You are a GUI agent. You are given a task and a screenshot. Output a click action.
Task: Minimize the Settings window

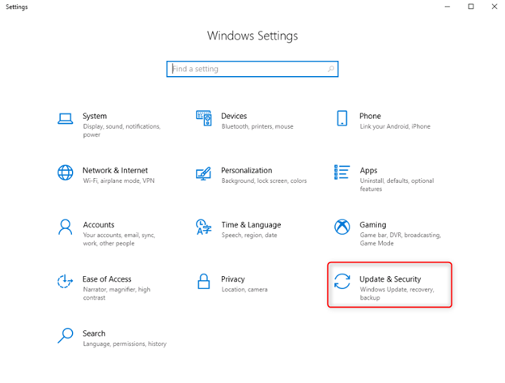pos(448,6)
